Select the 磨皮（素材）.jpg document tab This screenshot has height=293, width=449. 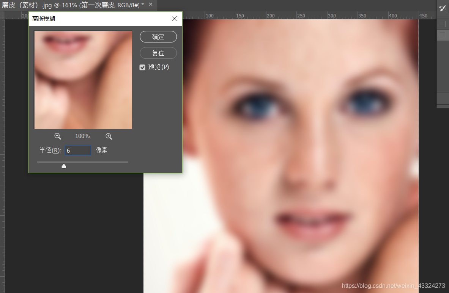[x=73, y=5]
